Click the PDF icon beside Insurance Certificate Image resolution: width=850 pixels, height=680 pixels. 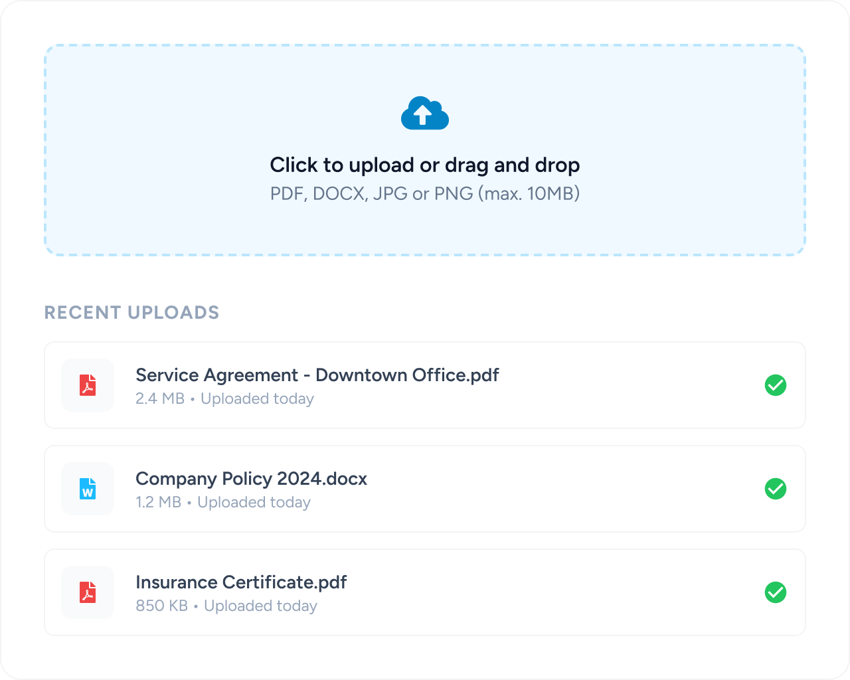click(x=88, y=592)
